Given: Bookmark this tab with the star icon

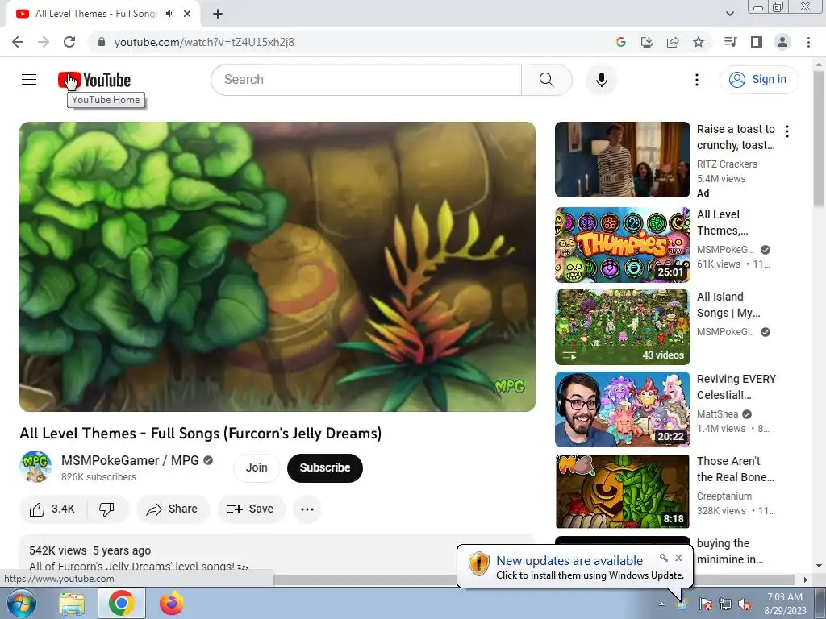Looking at the screenshot, I should tap(699, 42).
